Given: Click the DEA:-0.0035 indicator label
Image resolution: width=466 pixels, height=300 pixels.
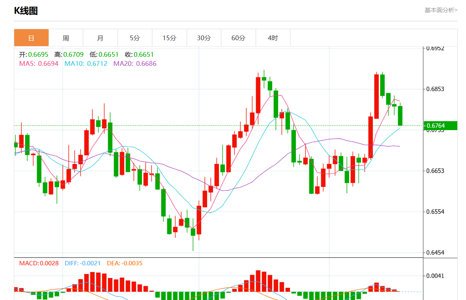Looking at the screenshot, I should (125, 263).
